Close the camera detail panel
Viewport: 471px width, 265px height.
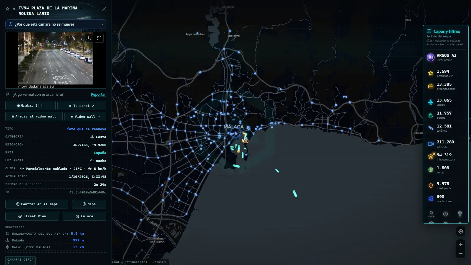(x=104, y=9)
